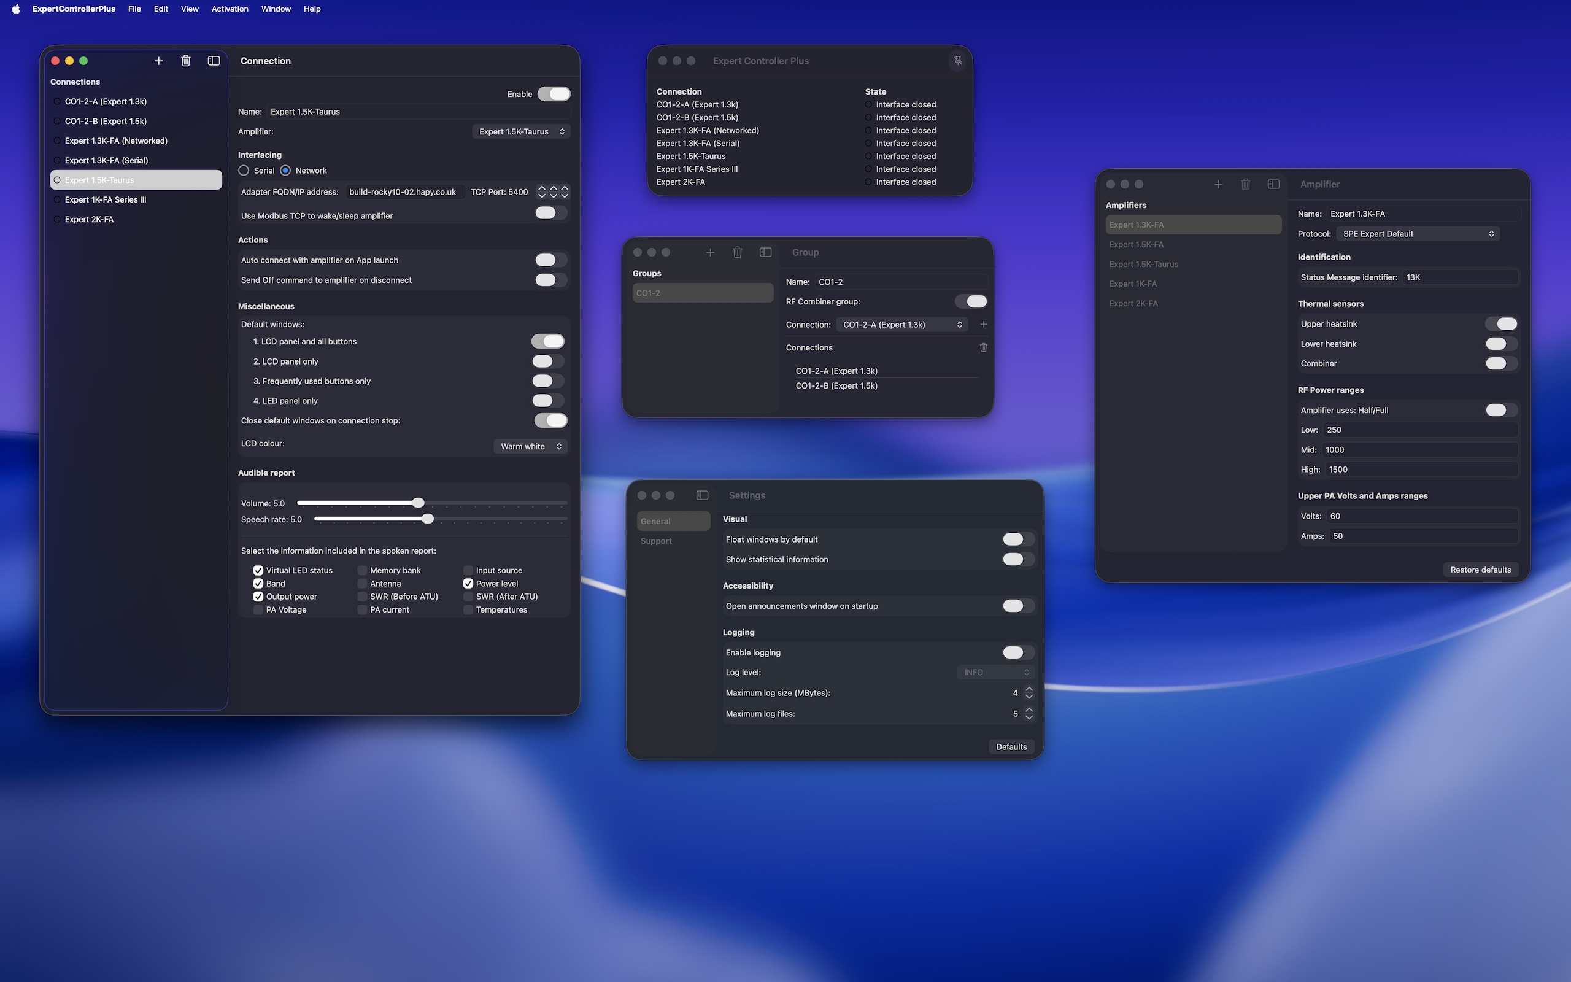This screenshot has width=1571, height=982.
Task: Select Support tab in Settings sidebar
Action: click(673, 540)
